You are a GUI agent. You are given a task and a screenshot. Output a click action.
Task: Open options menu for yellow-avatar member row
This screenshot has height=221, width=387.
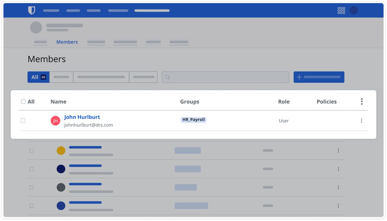coord(338,150)
